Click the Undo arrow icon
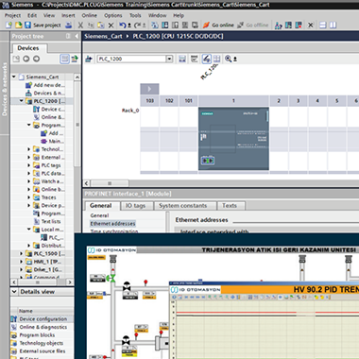Viewport: 359px width, 359px height. coord(123,25)
